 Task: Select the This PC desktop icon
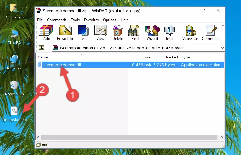pos(14,37)
